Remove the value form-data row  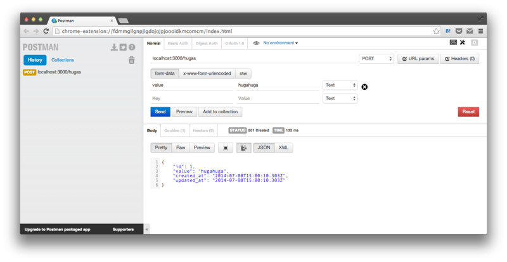[x=364, y=87]
